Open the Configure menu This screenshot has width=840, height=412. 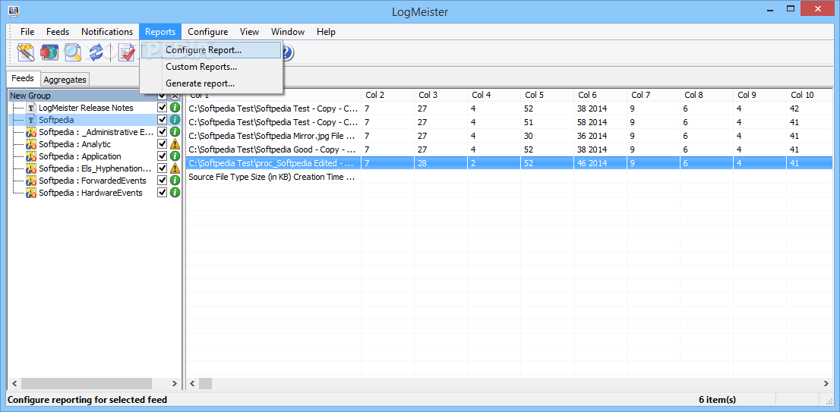click(208, 32)
